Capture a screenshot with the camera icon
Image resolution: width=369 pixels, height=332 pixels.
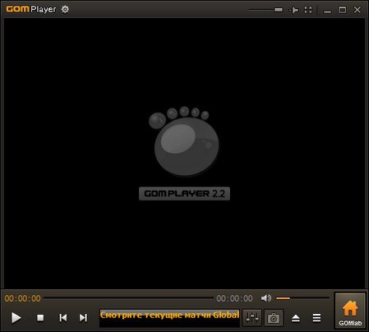click(x=274, y=318)
